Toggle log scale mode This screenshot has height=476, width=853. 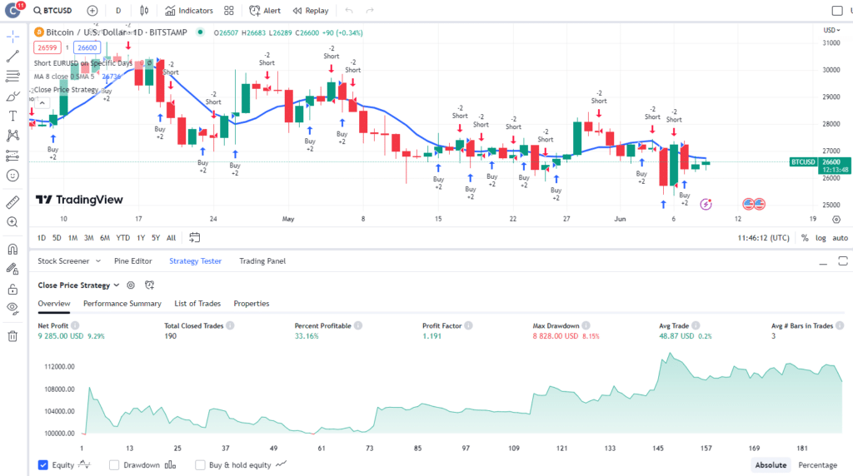pos(821,238)
